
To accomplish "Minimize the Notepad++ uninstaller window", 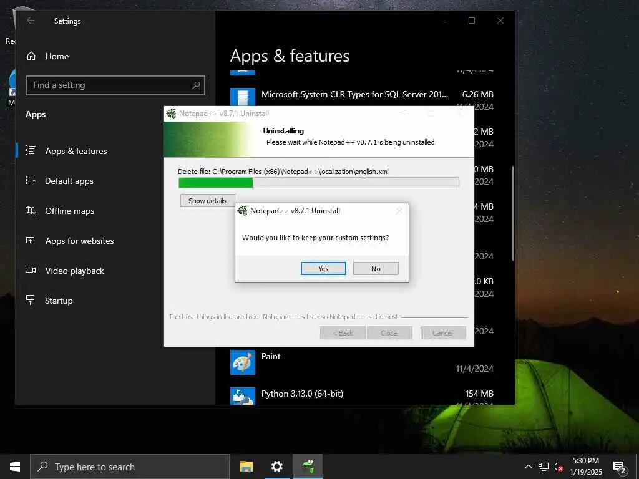I will click(x=403, y=114).
